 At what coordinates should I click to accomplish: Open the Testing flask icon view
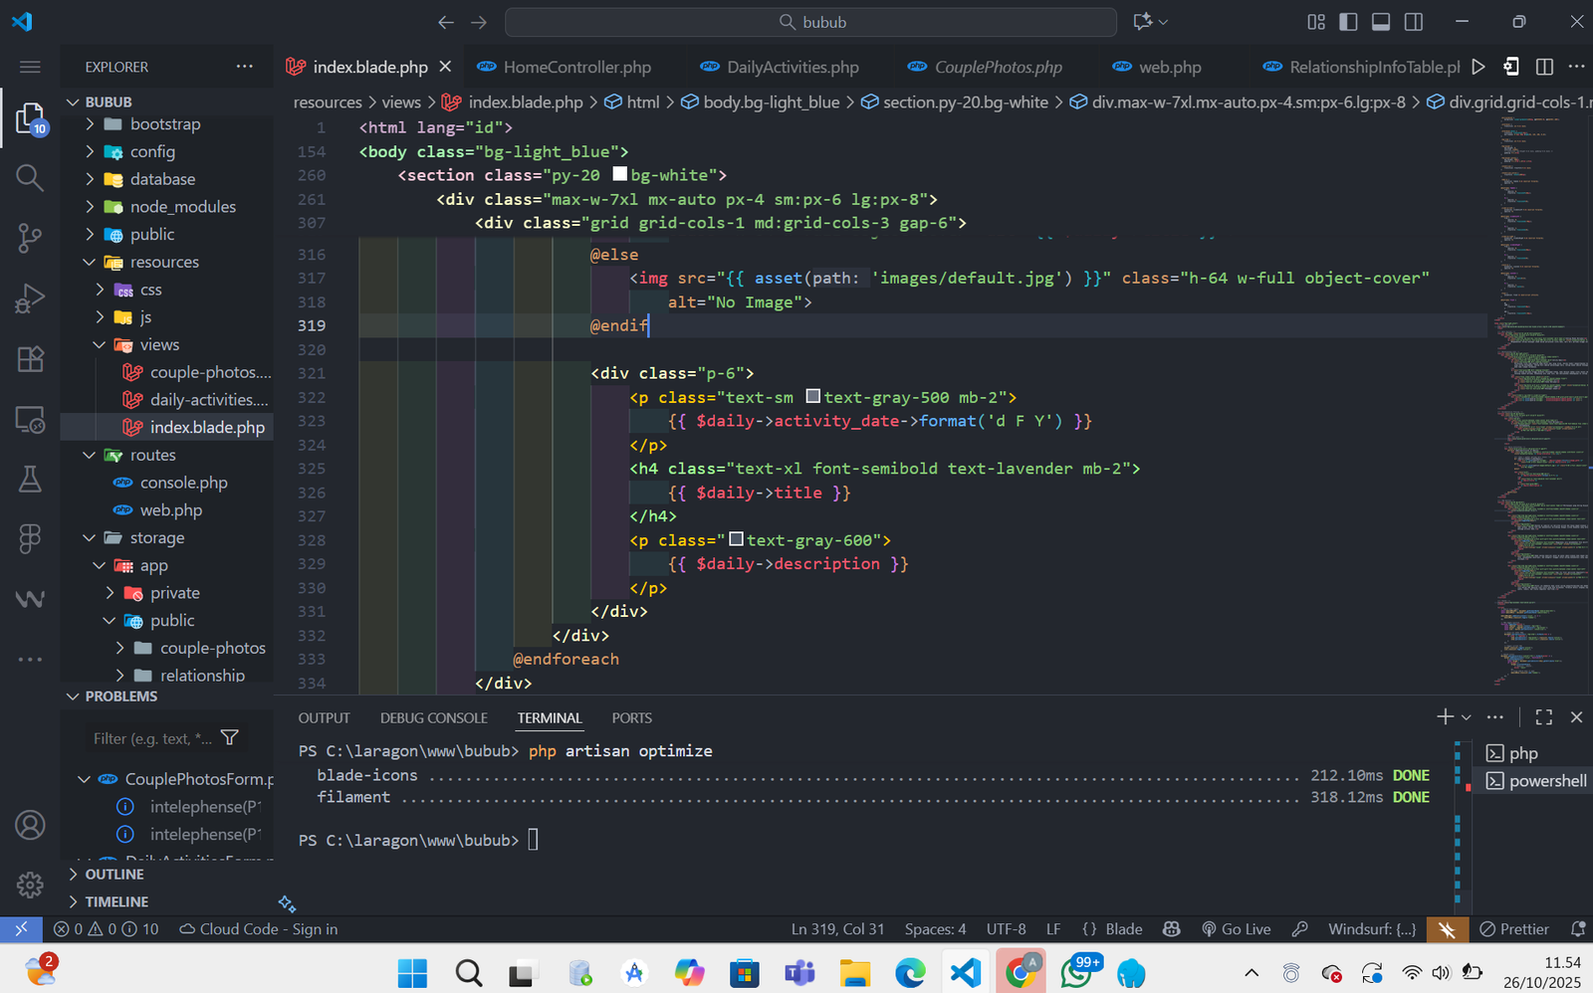tap(30, 480)
